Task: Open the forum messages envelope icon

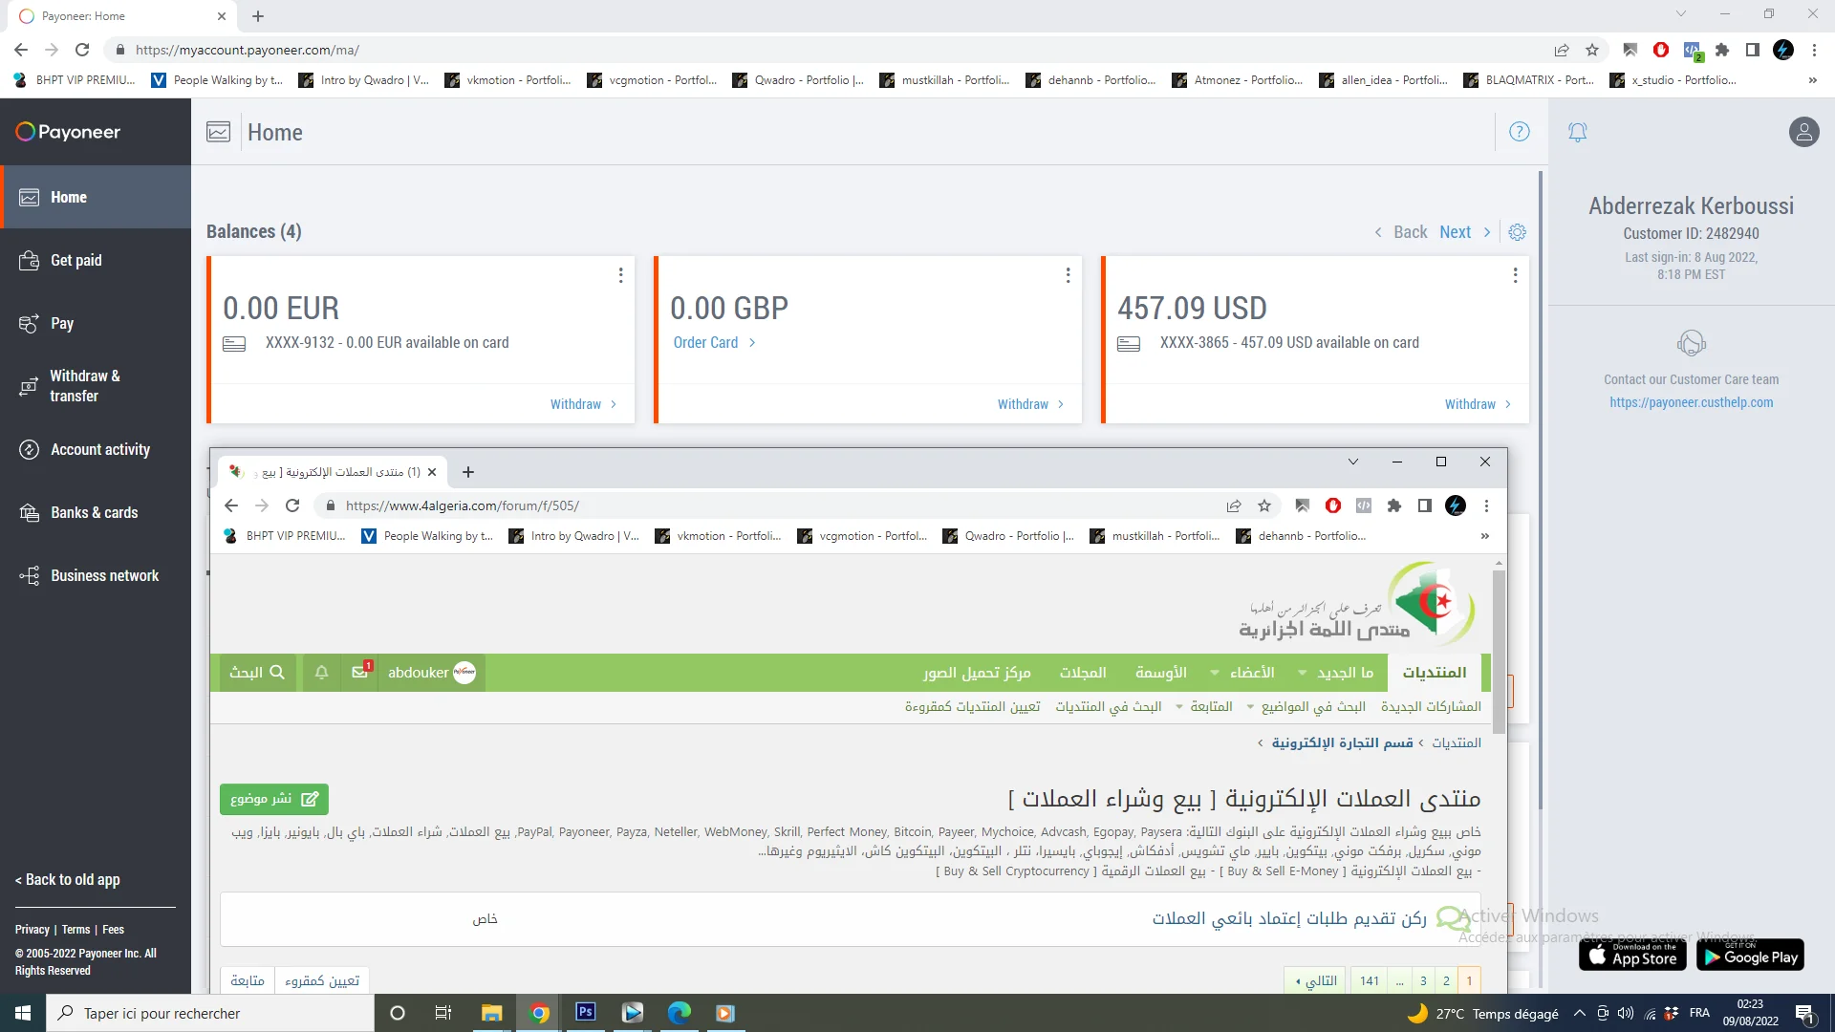Action: pyautogui.click(x=360, y=672)
